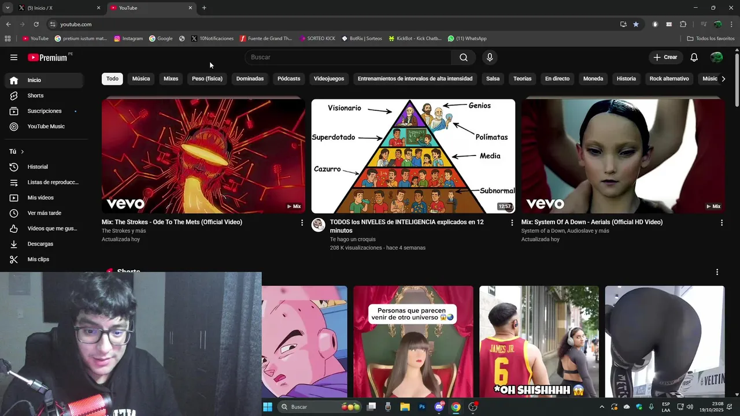Click the search magnifier button
The height and width of the screenshot is (416, 740).
click(464, 57)
